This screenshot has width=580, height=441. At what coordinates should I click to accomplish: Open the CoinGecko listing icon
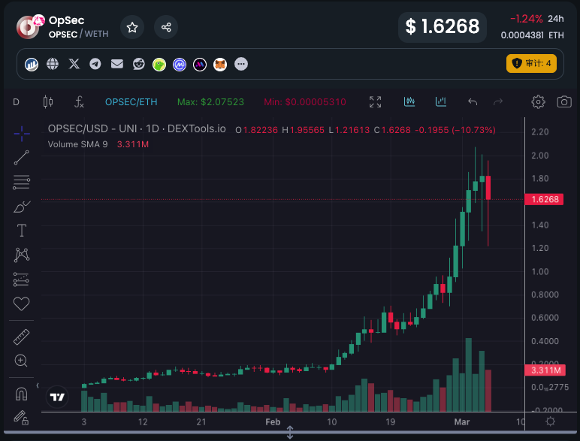159,65
